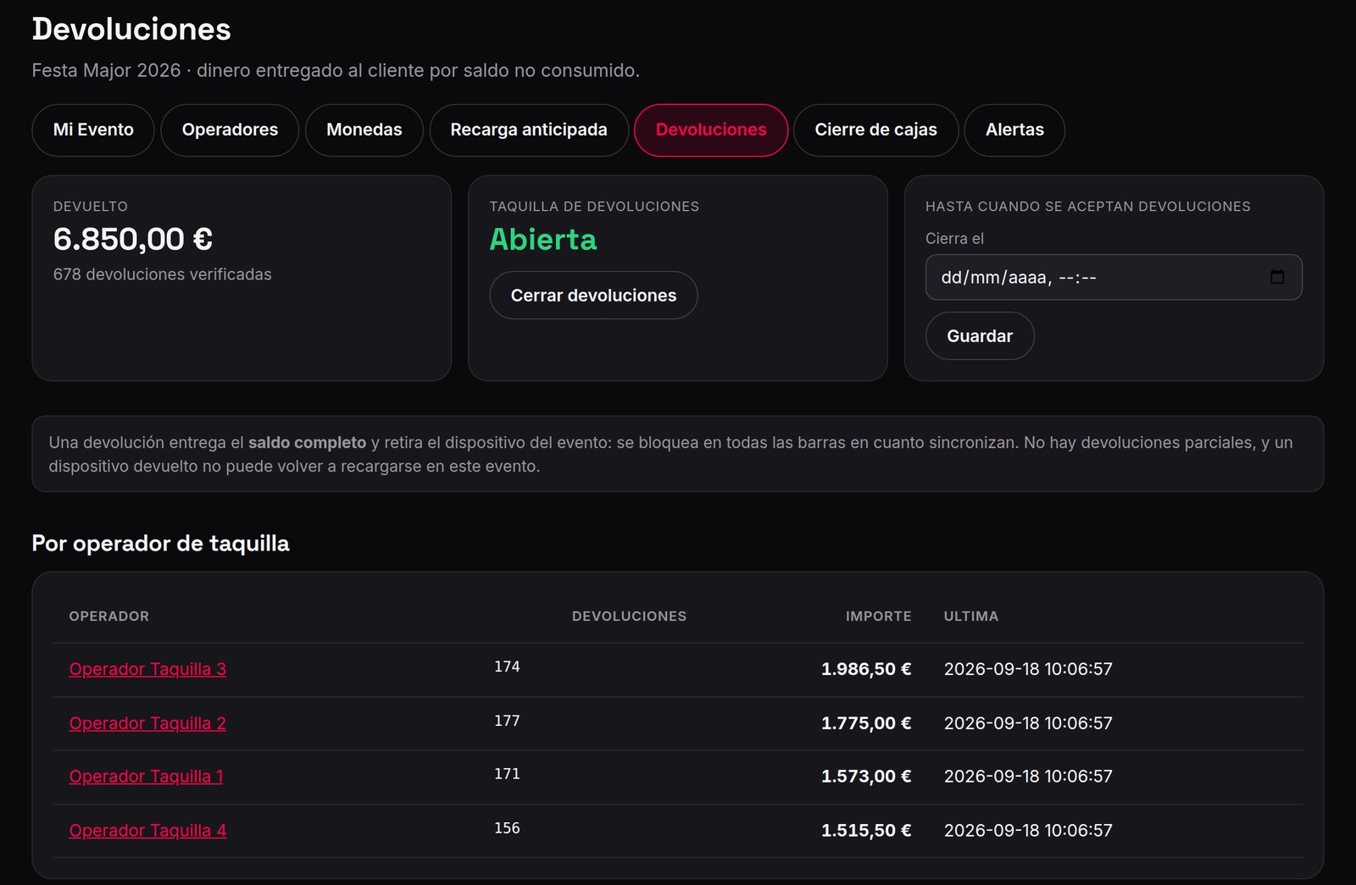Image resolution: width=1356 pixels, height=885 pixels.
Task: Switch to the Mi Evento tab
Action: point(93,130)
